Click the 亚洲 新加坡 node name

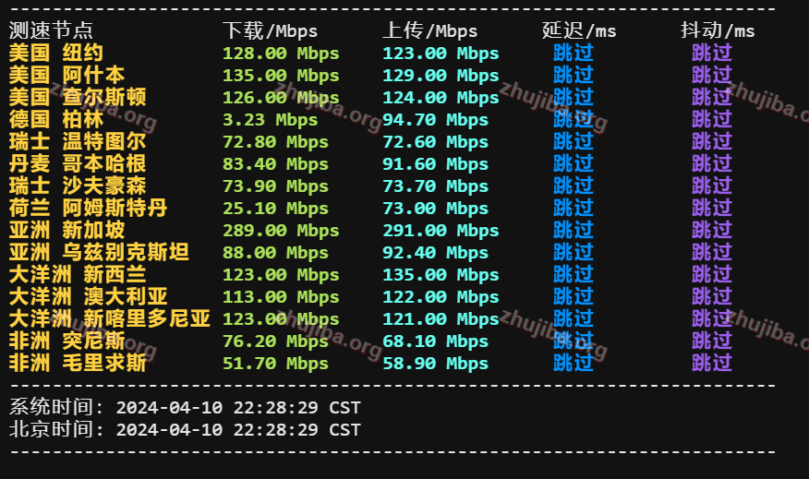click(x=67, y=231)
